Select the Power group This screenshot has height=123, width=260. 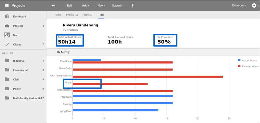click(17, 89)
